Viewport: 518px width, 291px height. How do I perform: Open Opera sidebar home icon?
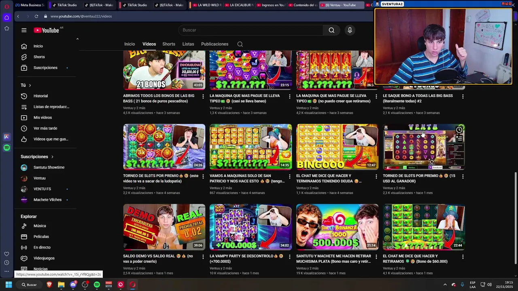click(7, 17)
